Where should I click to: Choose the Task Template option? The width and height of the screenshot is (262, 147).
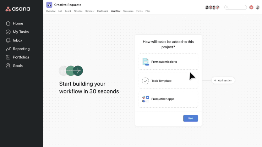pos(168,81)
